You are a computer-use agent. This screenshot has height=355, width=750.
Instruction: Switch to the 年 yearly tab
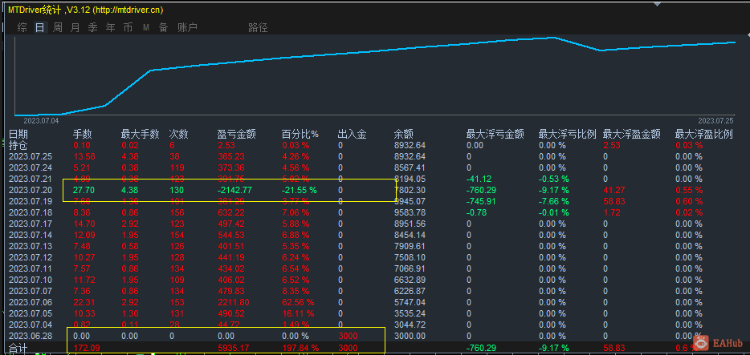coord(111,28)
